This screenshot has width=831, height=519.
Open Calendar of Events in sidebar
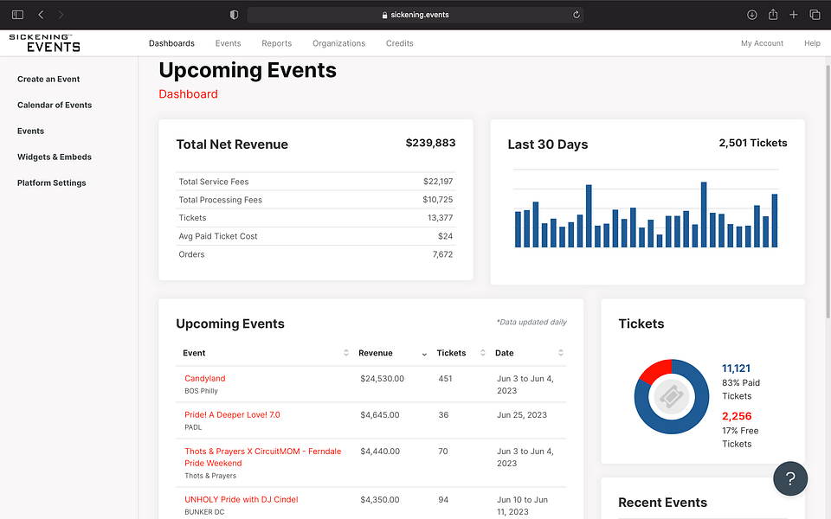click(x=54, y=105)
